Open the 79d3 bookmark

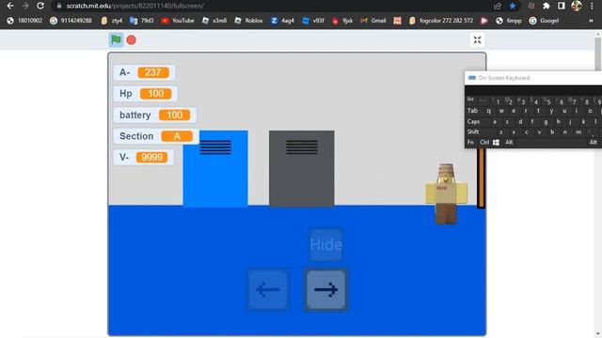142,21
